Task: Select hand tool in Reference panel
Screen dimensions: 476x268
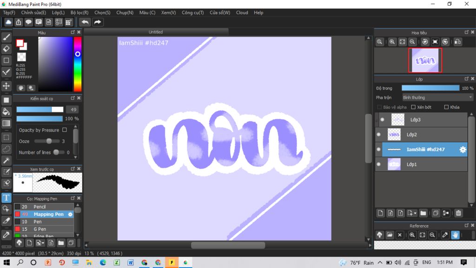Action: coord(455,235)
